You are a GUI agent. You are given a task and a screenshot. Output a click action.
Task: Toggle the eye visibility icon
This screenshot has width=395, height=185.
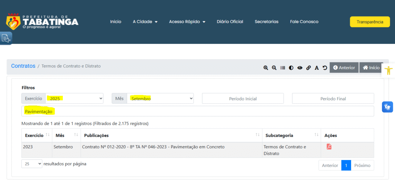[300, 68]
